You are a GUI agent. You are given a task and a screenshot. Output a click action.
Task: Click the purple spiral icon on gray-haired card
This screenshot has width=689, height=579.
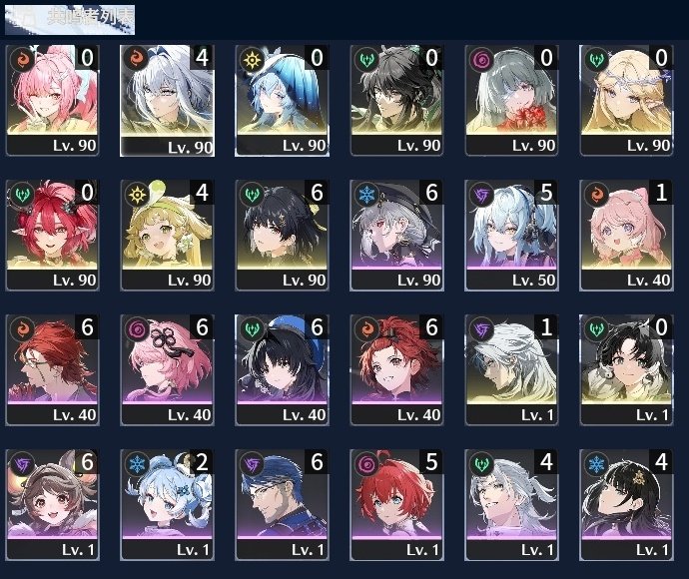[x=481, y=59]
